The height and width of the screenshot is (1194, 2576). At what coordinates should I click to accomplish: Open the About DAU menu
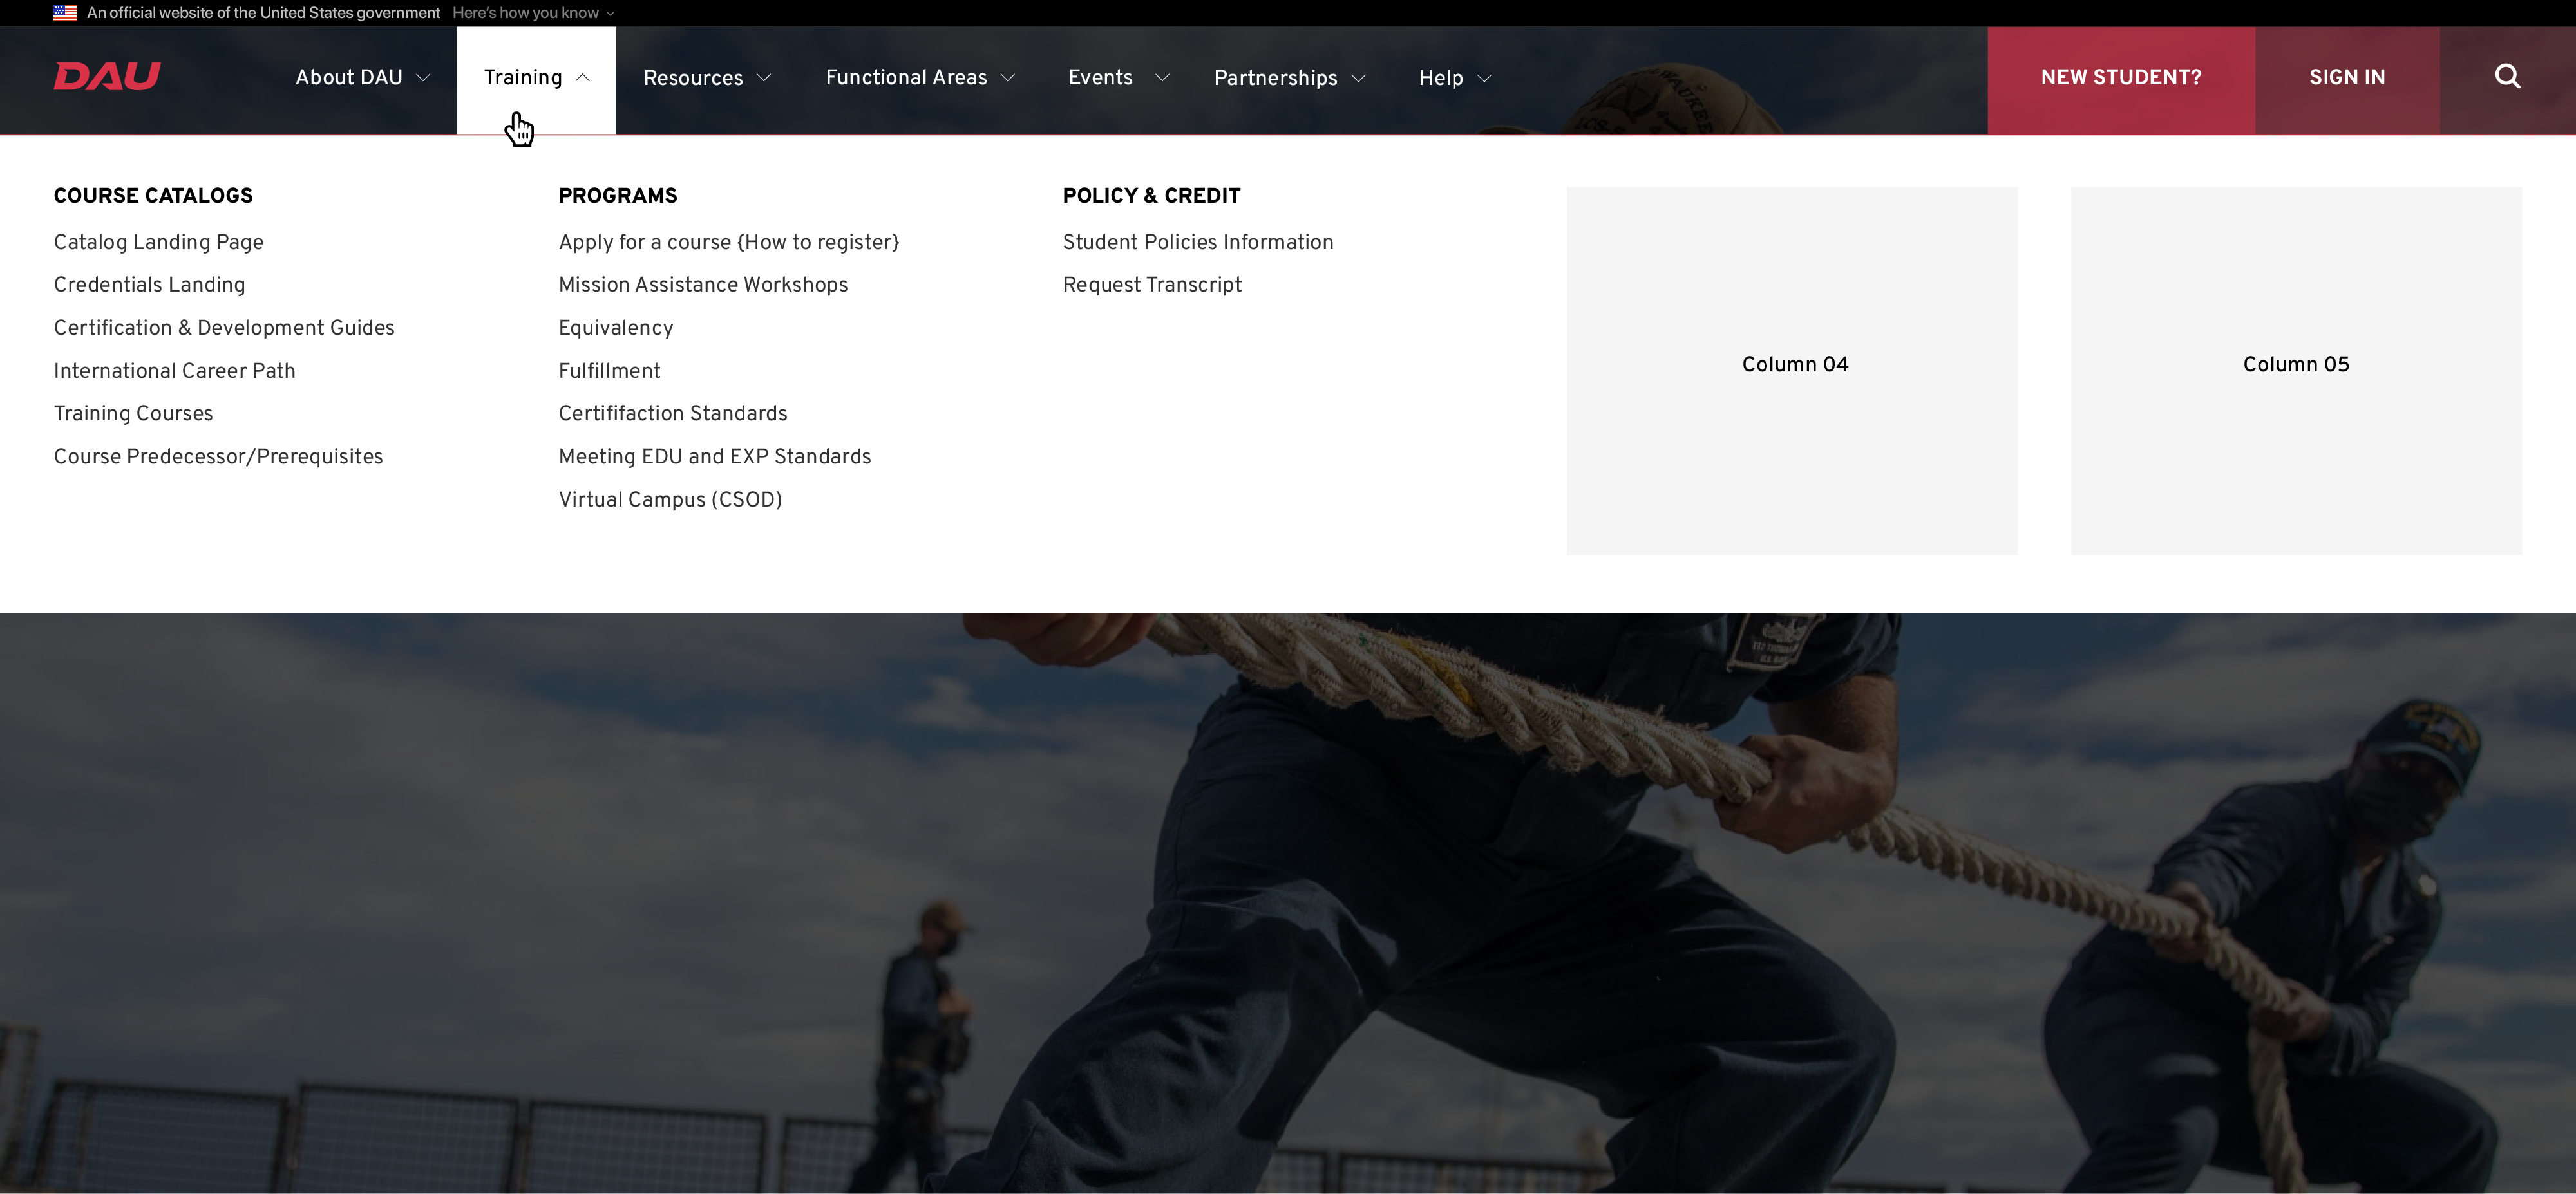(362, 78)
